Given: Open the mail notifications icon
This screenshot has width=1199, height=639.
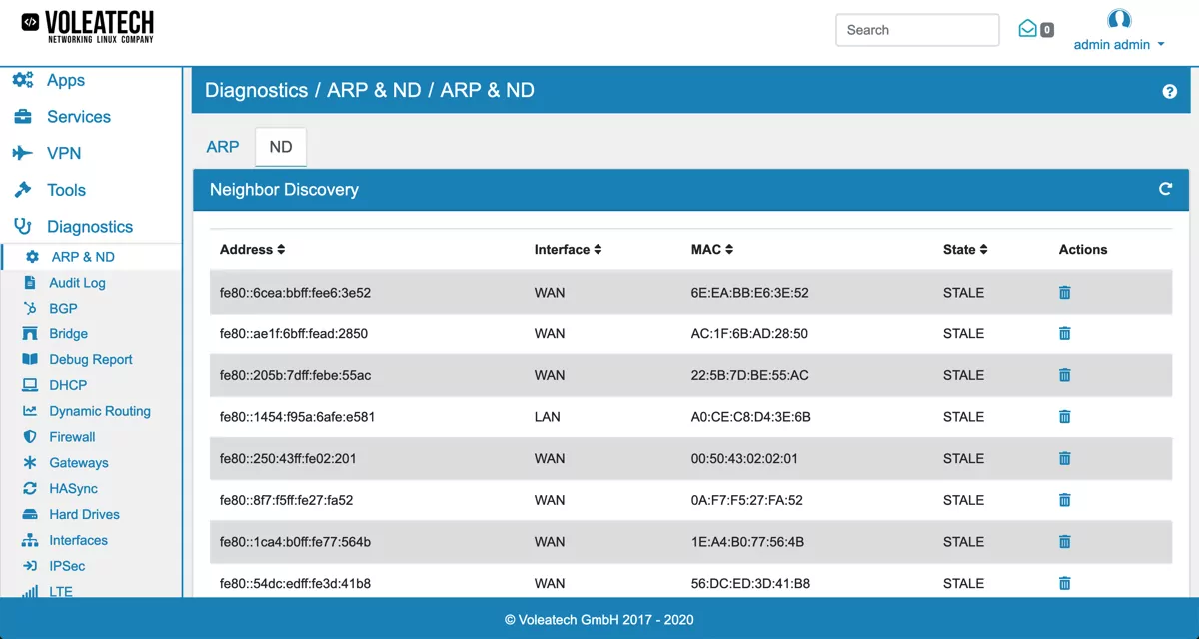Looking at the screenshot, I should 1027,29.
